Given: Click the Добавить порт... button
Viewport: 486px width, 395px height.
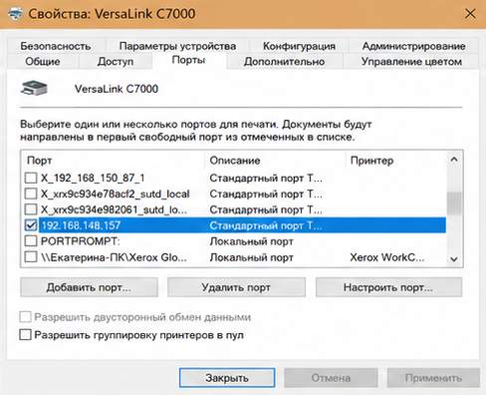Looking at the screenshot, I should coord(89,287).
